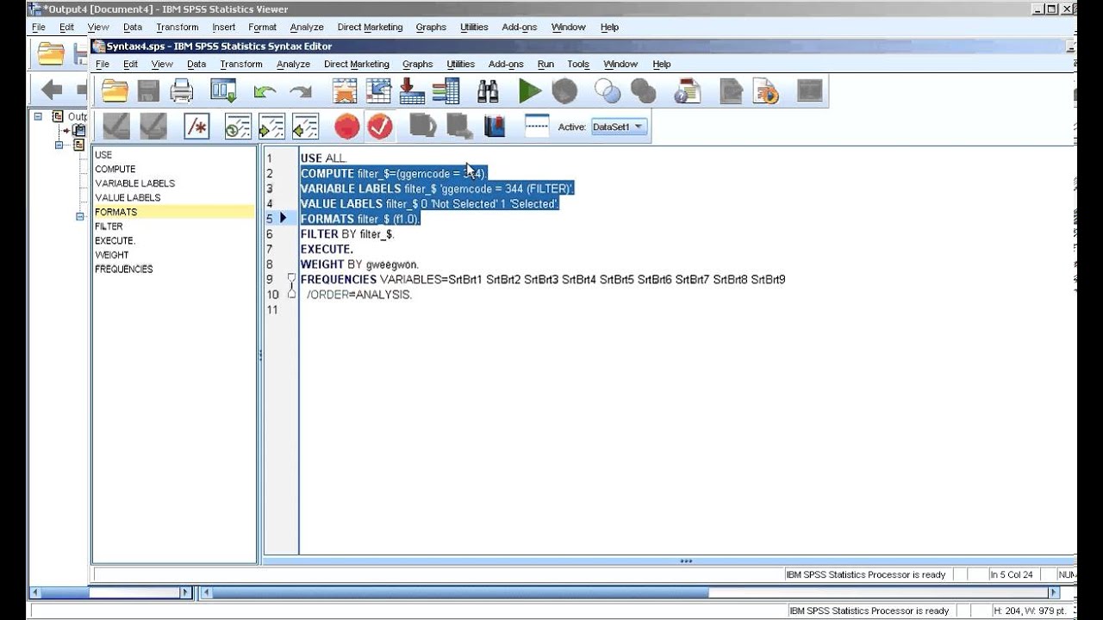
Task: Open the Tools menu in Syntax Editor
Action: (578, 65)
